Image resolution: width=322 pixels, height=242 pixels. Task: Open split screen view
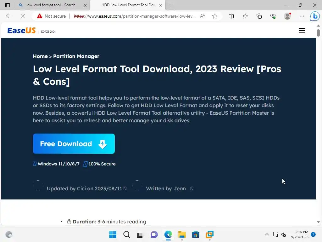click(x=231, y=16)
